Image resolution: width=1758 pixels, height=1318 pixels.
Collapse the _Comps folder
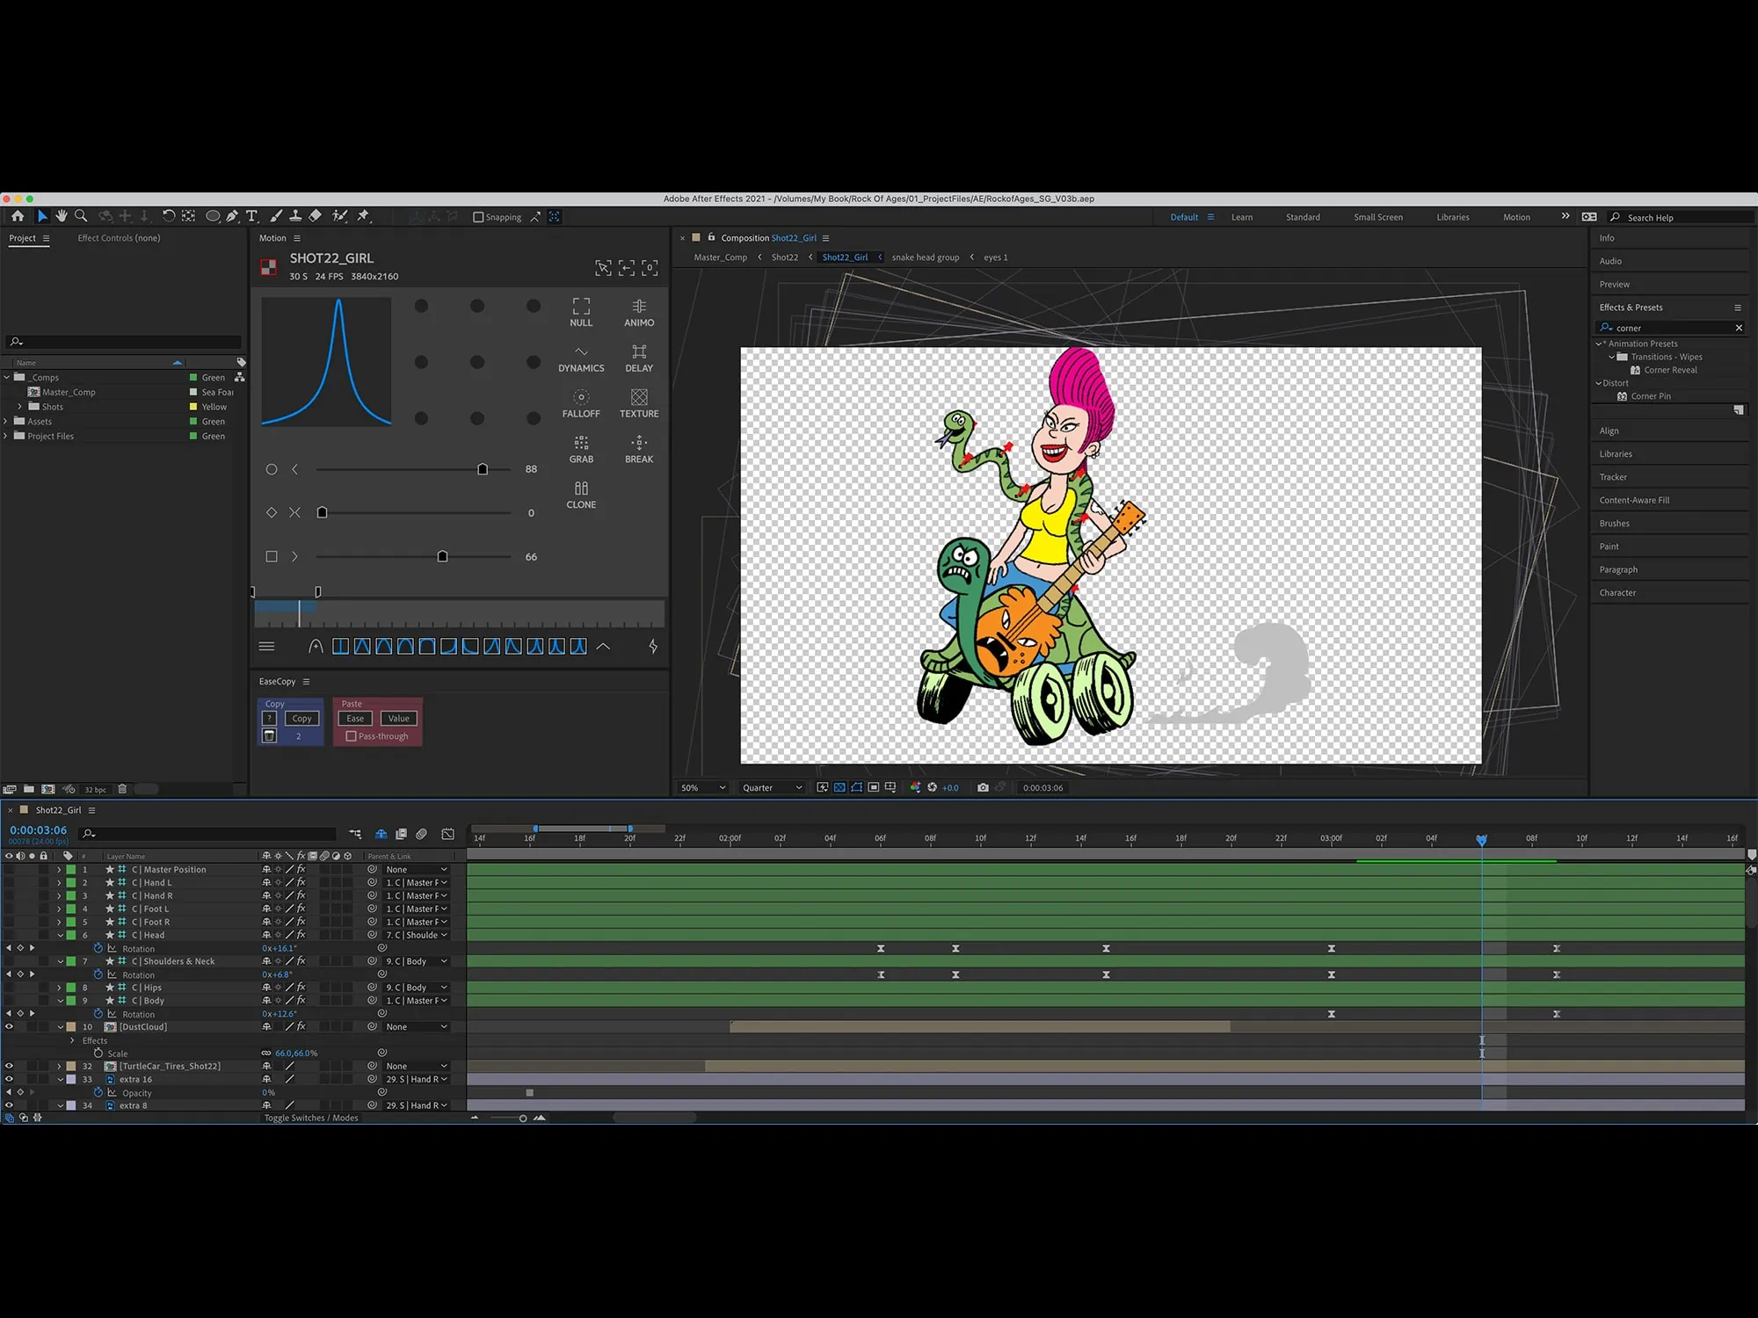click(x=6, y=377)
